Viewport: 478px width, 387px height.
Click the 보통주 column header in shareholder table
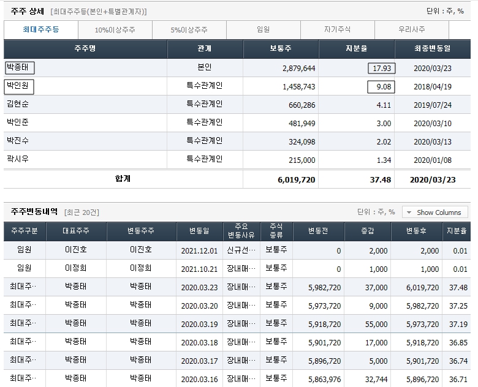(x=281, y=49)
